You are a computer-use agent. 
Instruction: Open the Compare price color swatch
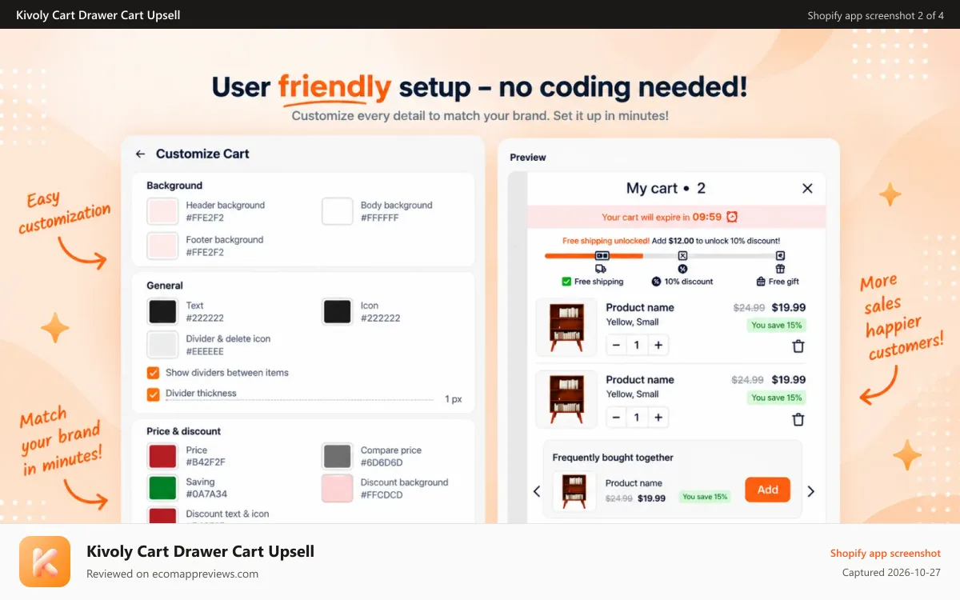[337, 456]
